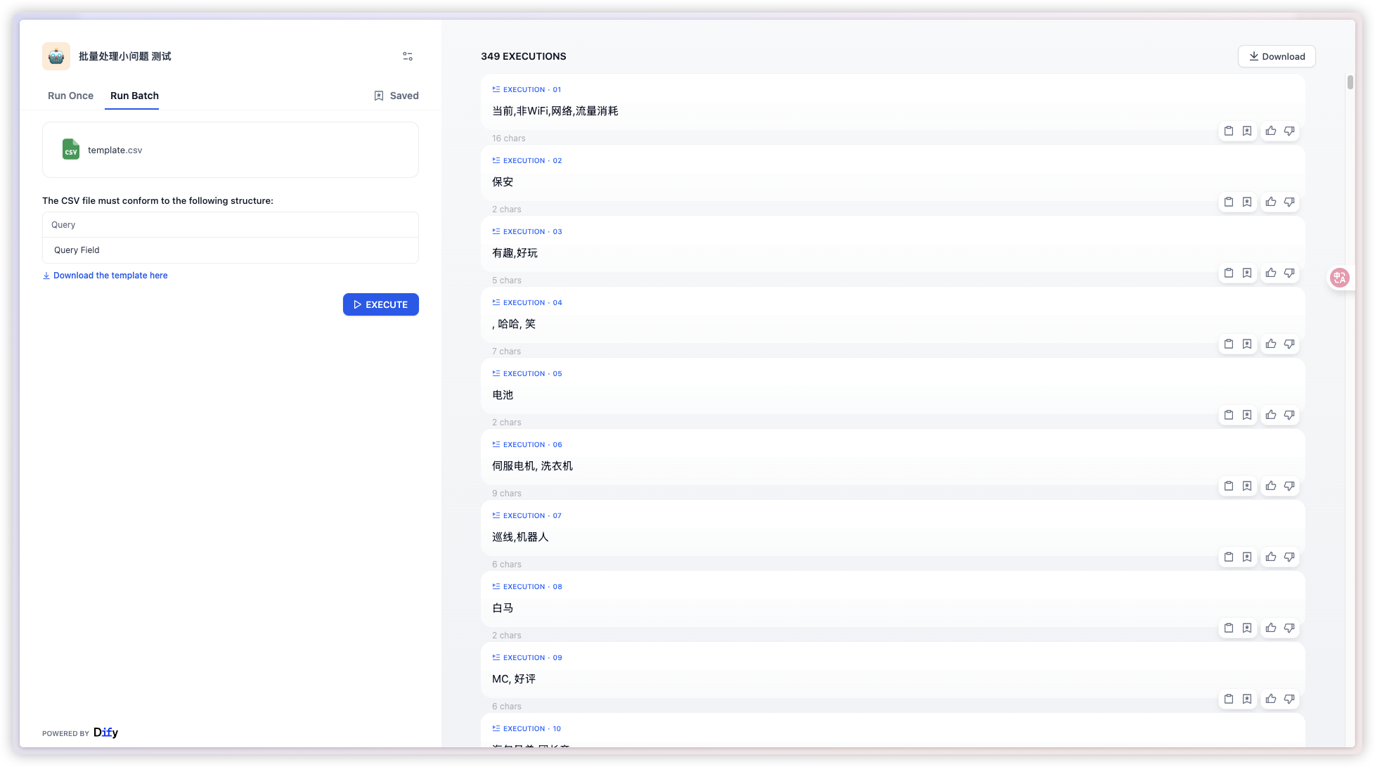Copy Execution 01 result to clipboard

[1229, 131]
